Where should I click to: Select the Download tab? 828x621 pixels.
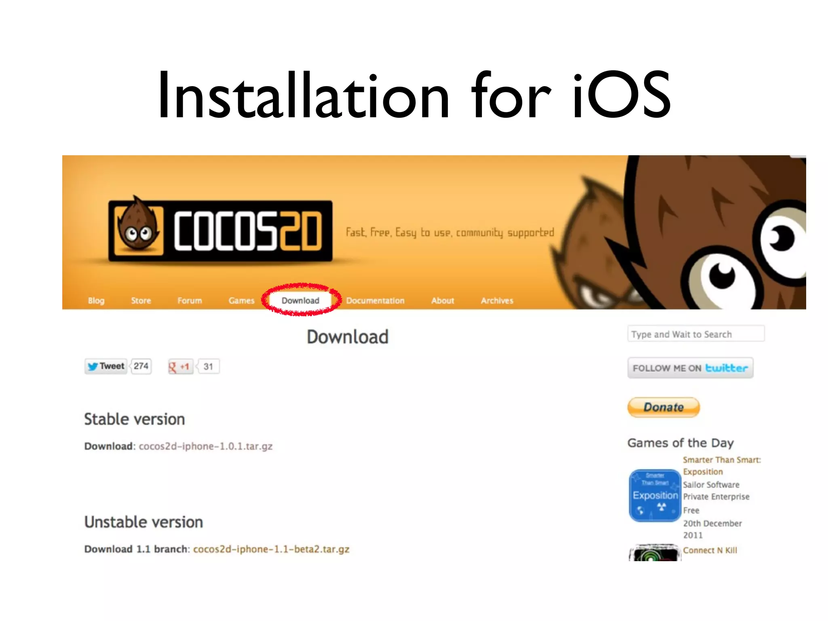(300, 300)
